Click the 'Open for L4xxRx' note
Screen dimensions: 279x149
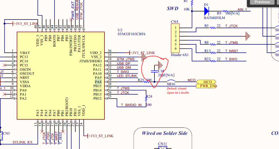coord(178,93)
